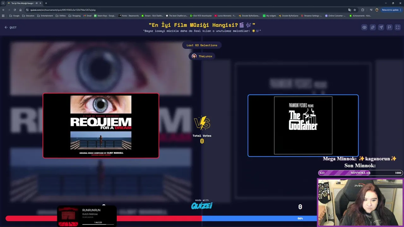Open the Achievements - Kick bookmark
404x227 pixels.
[360, 16]
